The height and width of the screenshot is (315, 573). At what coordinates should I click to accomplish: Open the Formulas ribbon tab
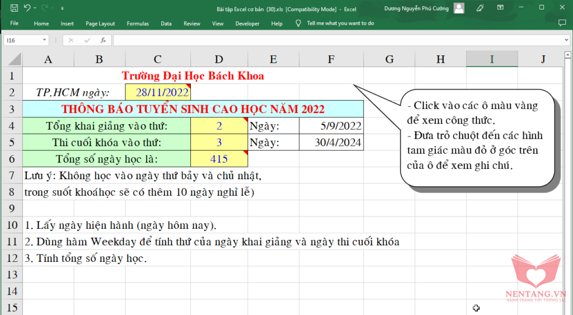[x=138, y=23]
